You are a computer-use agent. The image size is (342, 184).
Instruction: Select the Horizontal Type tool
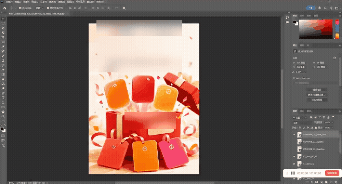coord(3,98)
